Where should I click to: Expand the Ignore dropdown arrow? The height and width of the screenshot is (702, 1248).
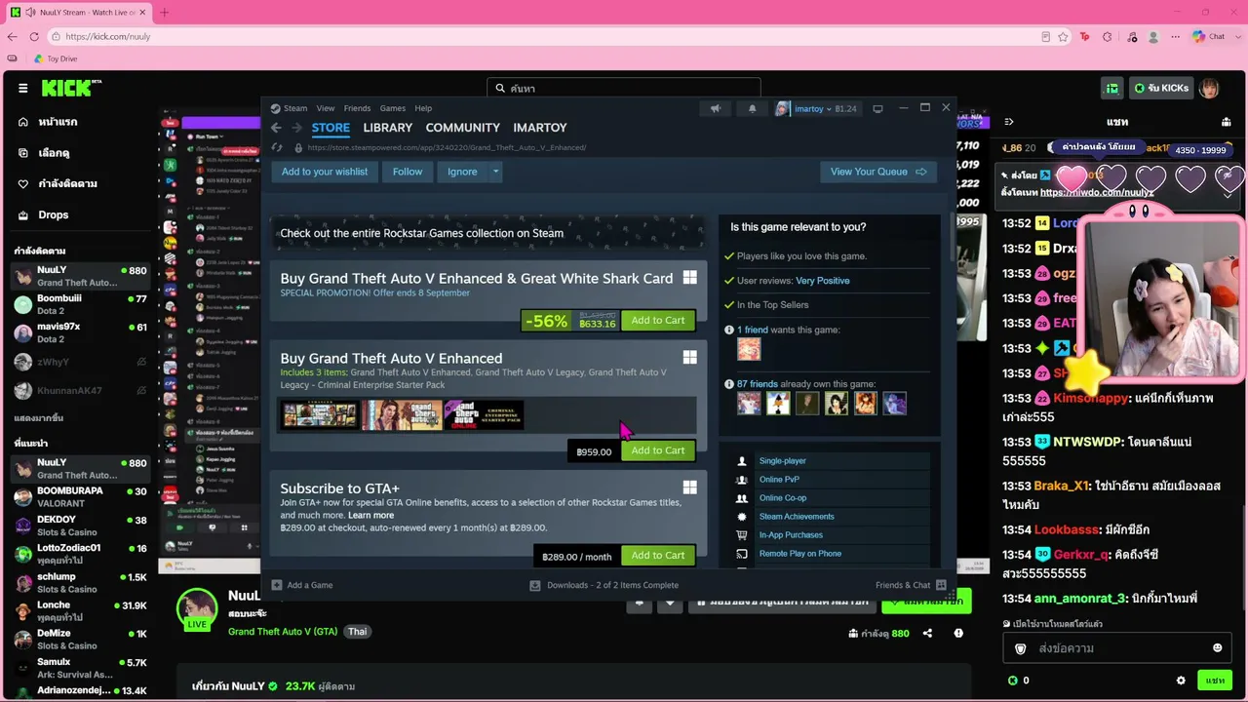495,172
